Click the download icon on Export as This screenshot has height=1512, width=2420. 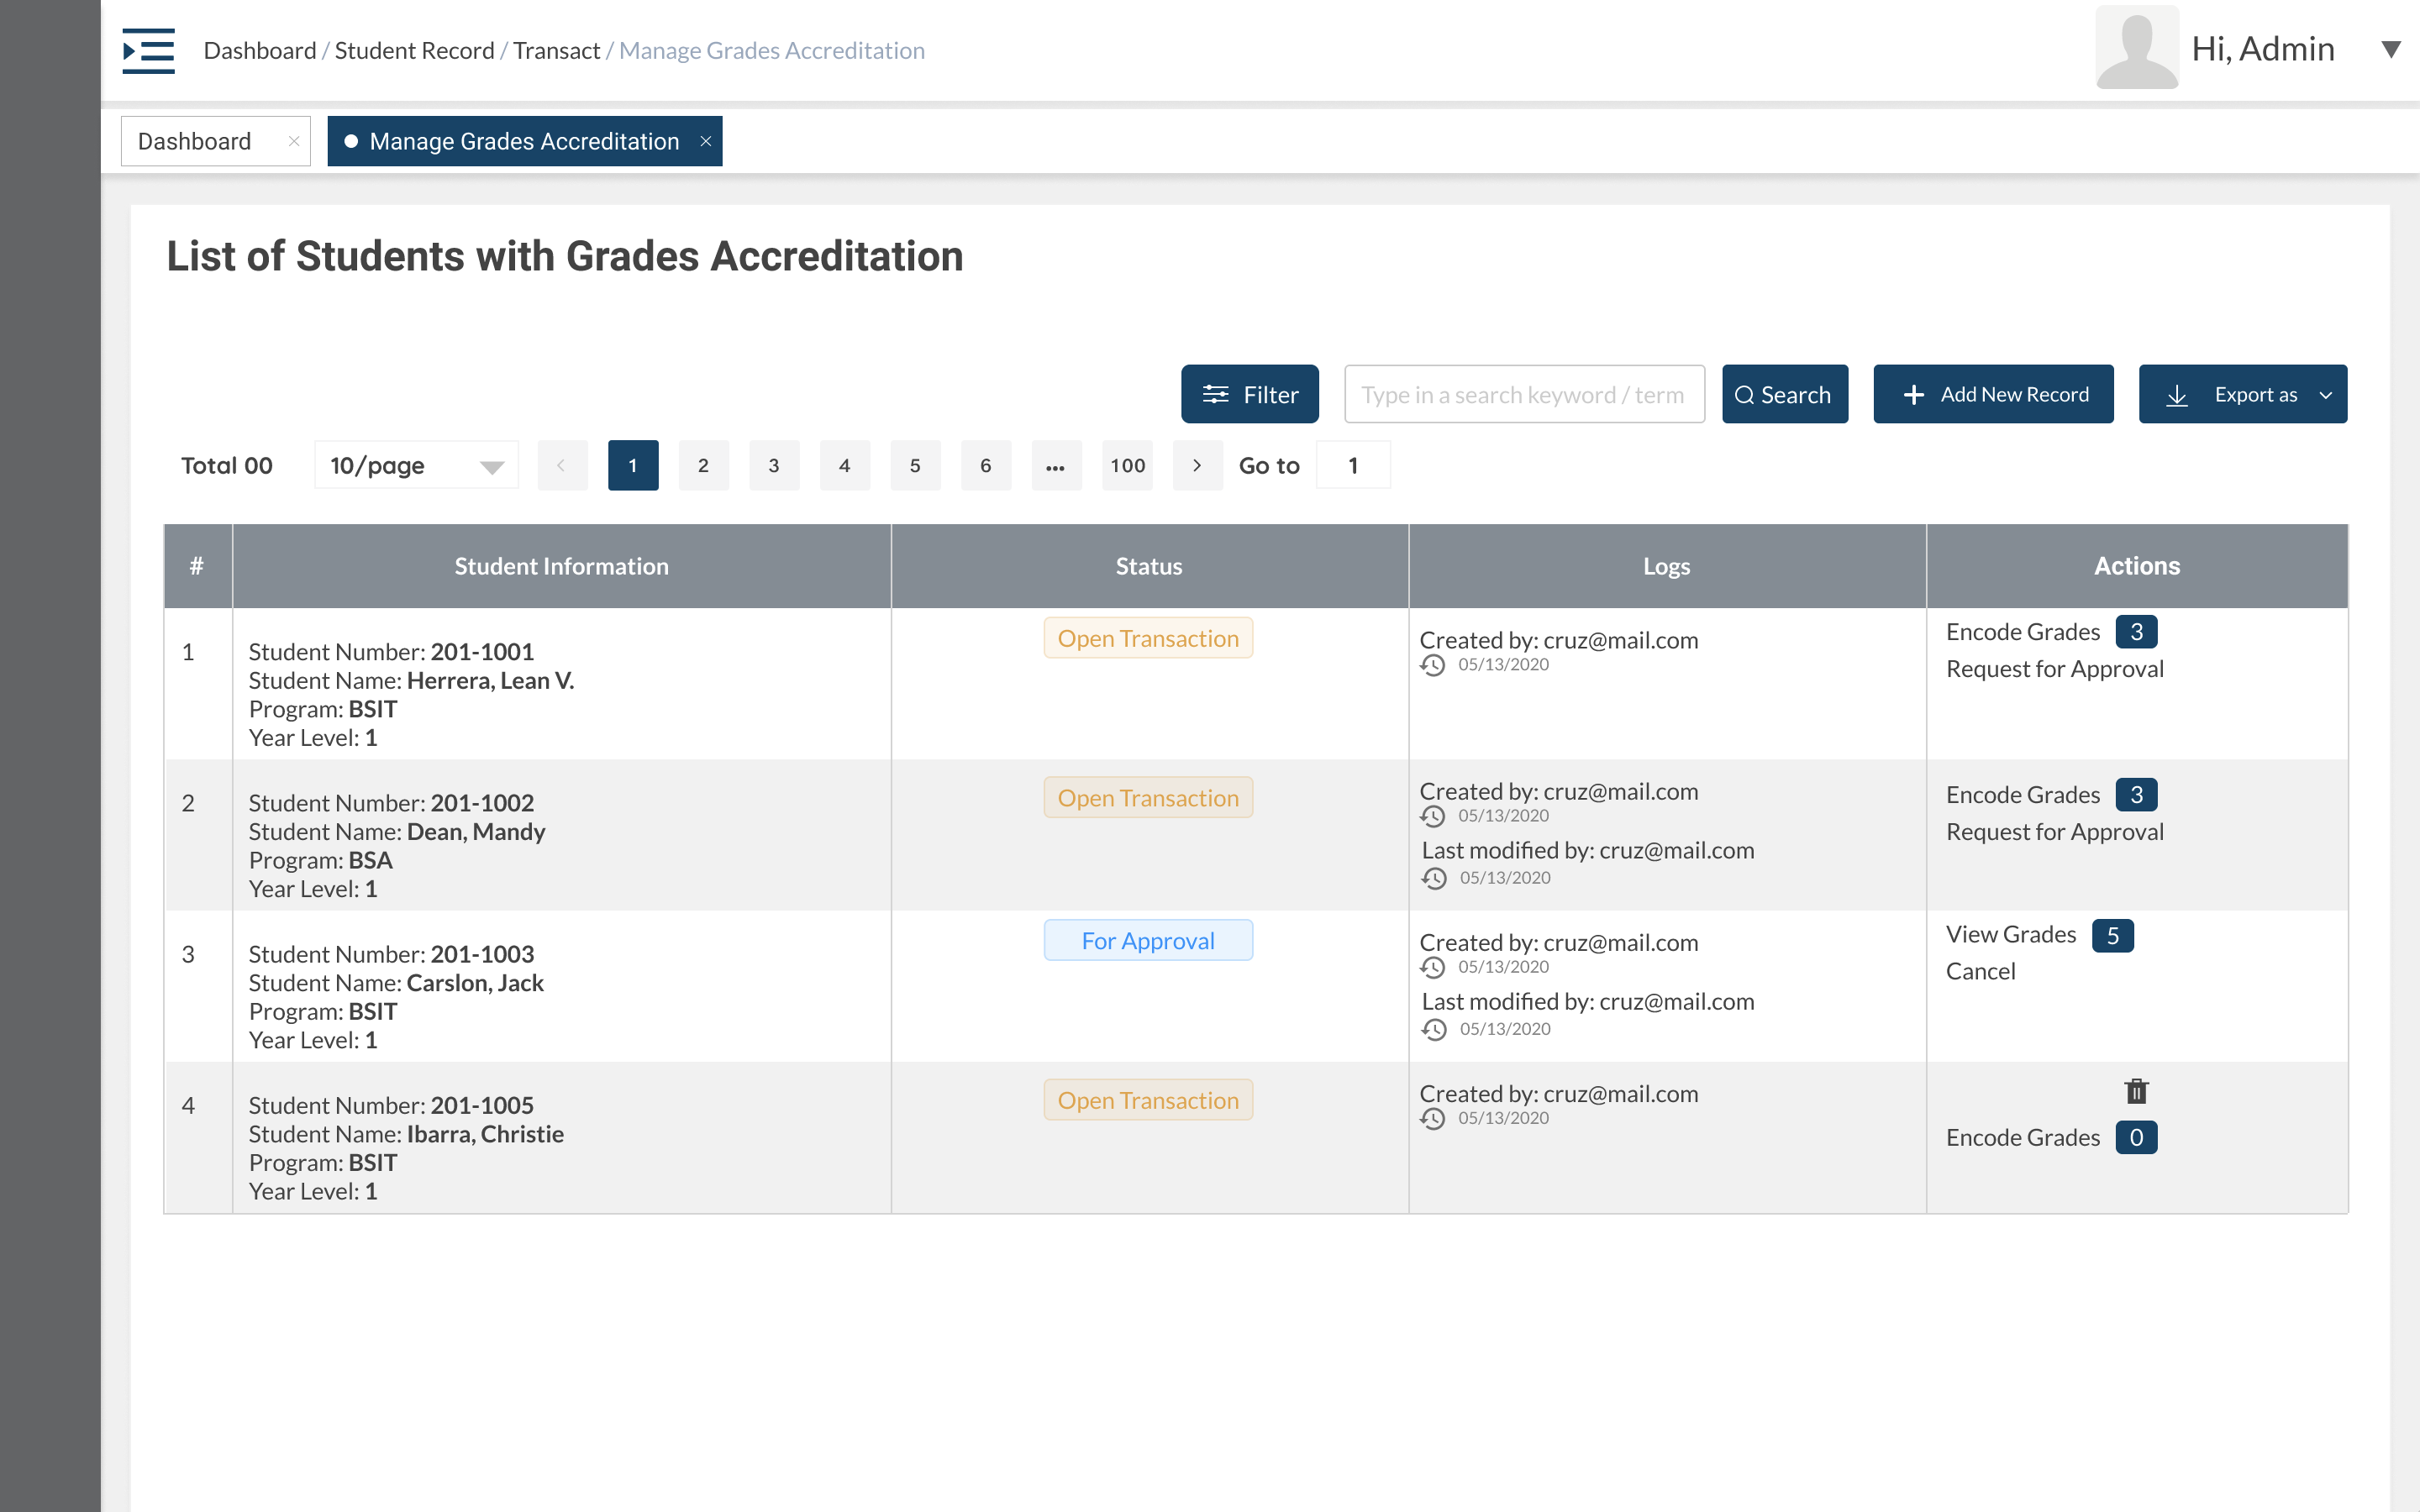[2178, 394]
